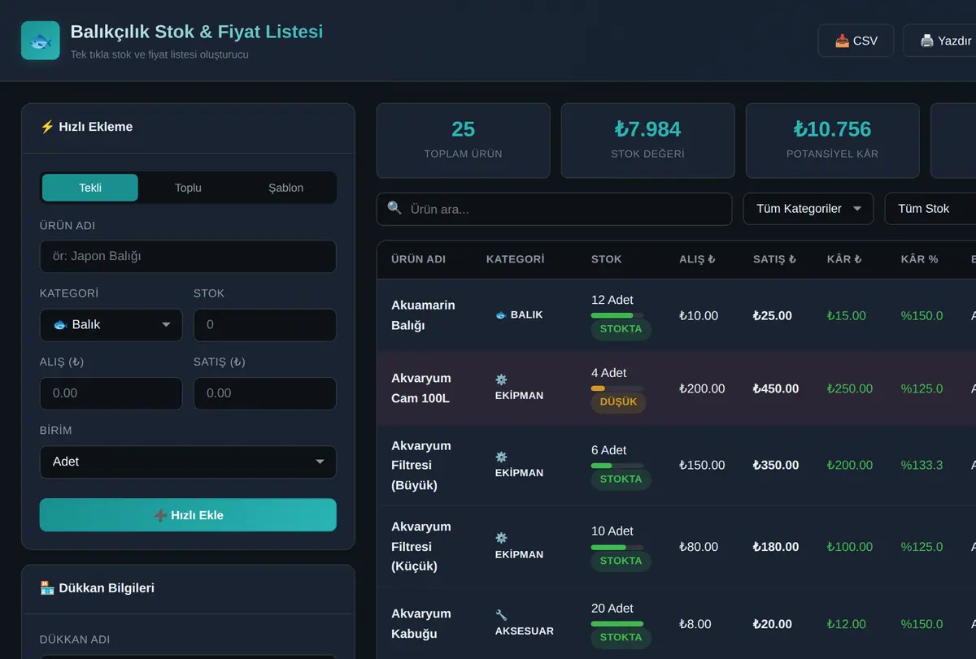Click the fish icon in Akuamarin Balığı category
Viewport: 976px width, 659px height.
point(501,314)
